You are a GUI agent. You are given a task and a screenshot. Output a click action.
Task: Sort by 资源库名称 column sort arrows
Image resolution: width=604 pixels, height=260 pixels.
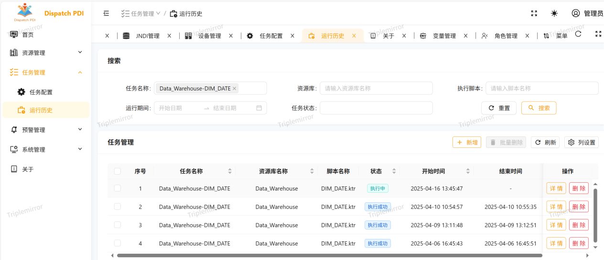[313, 171]
